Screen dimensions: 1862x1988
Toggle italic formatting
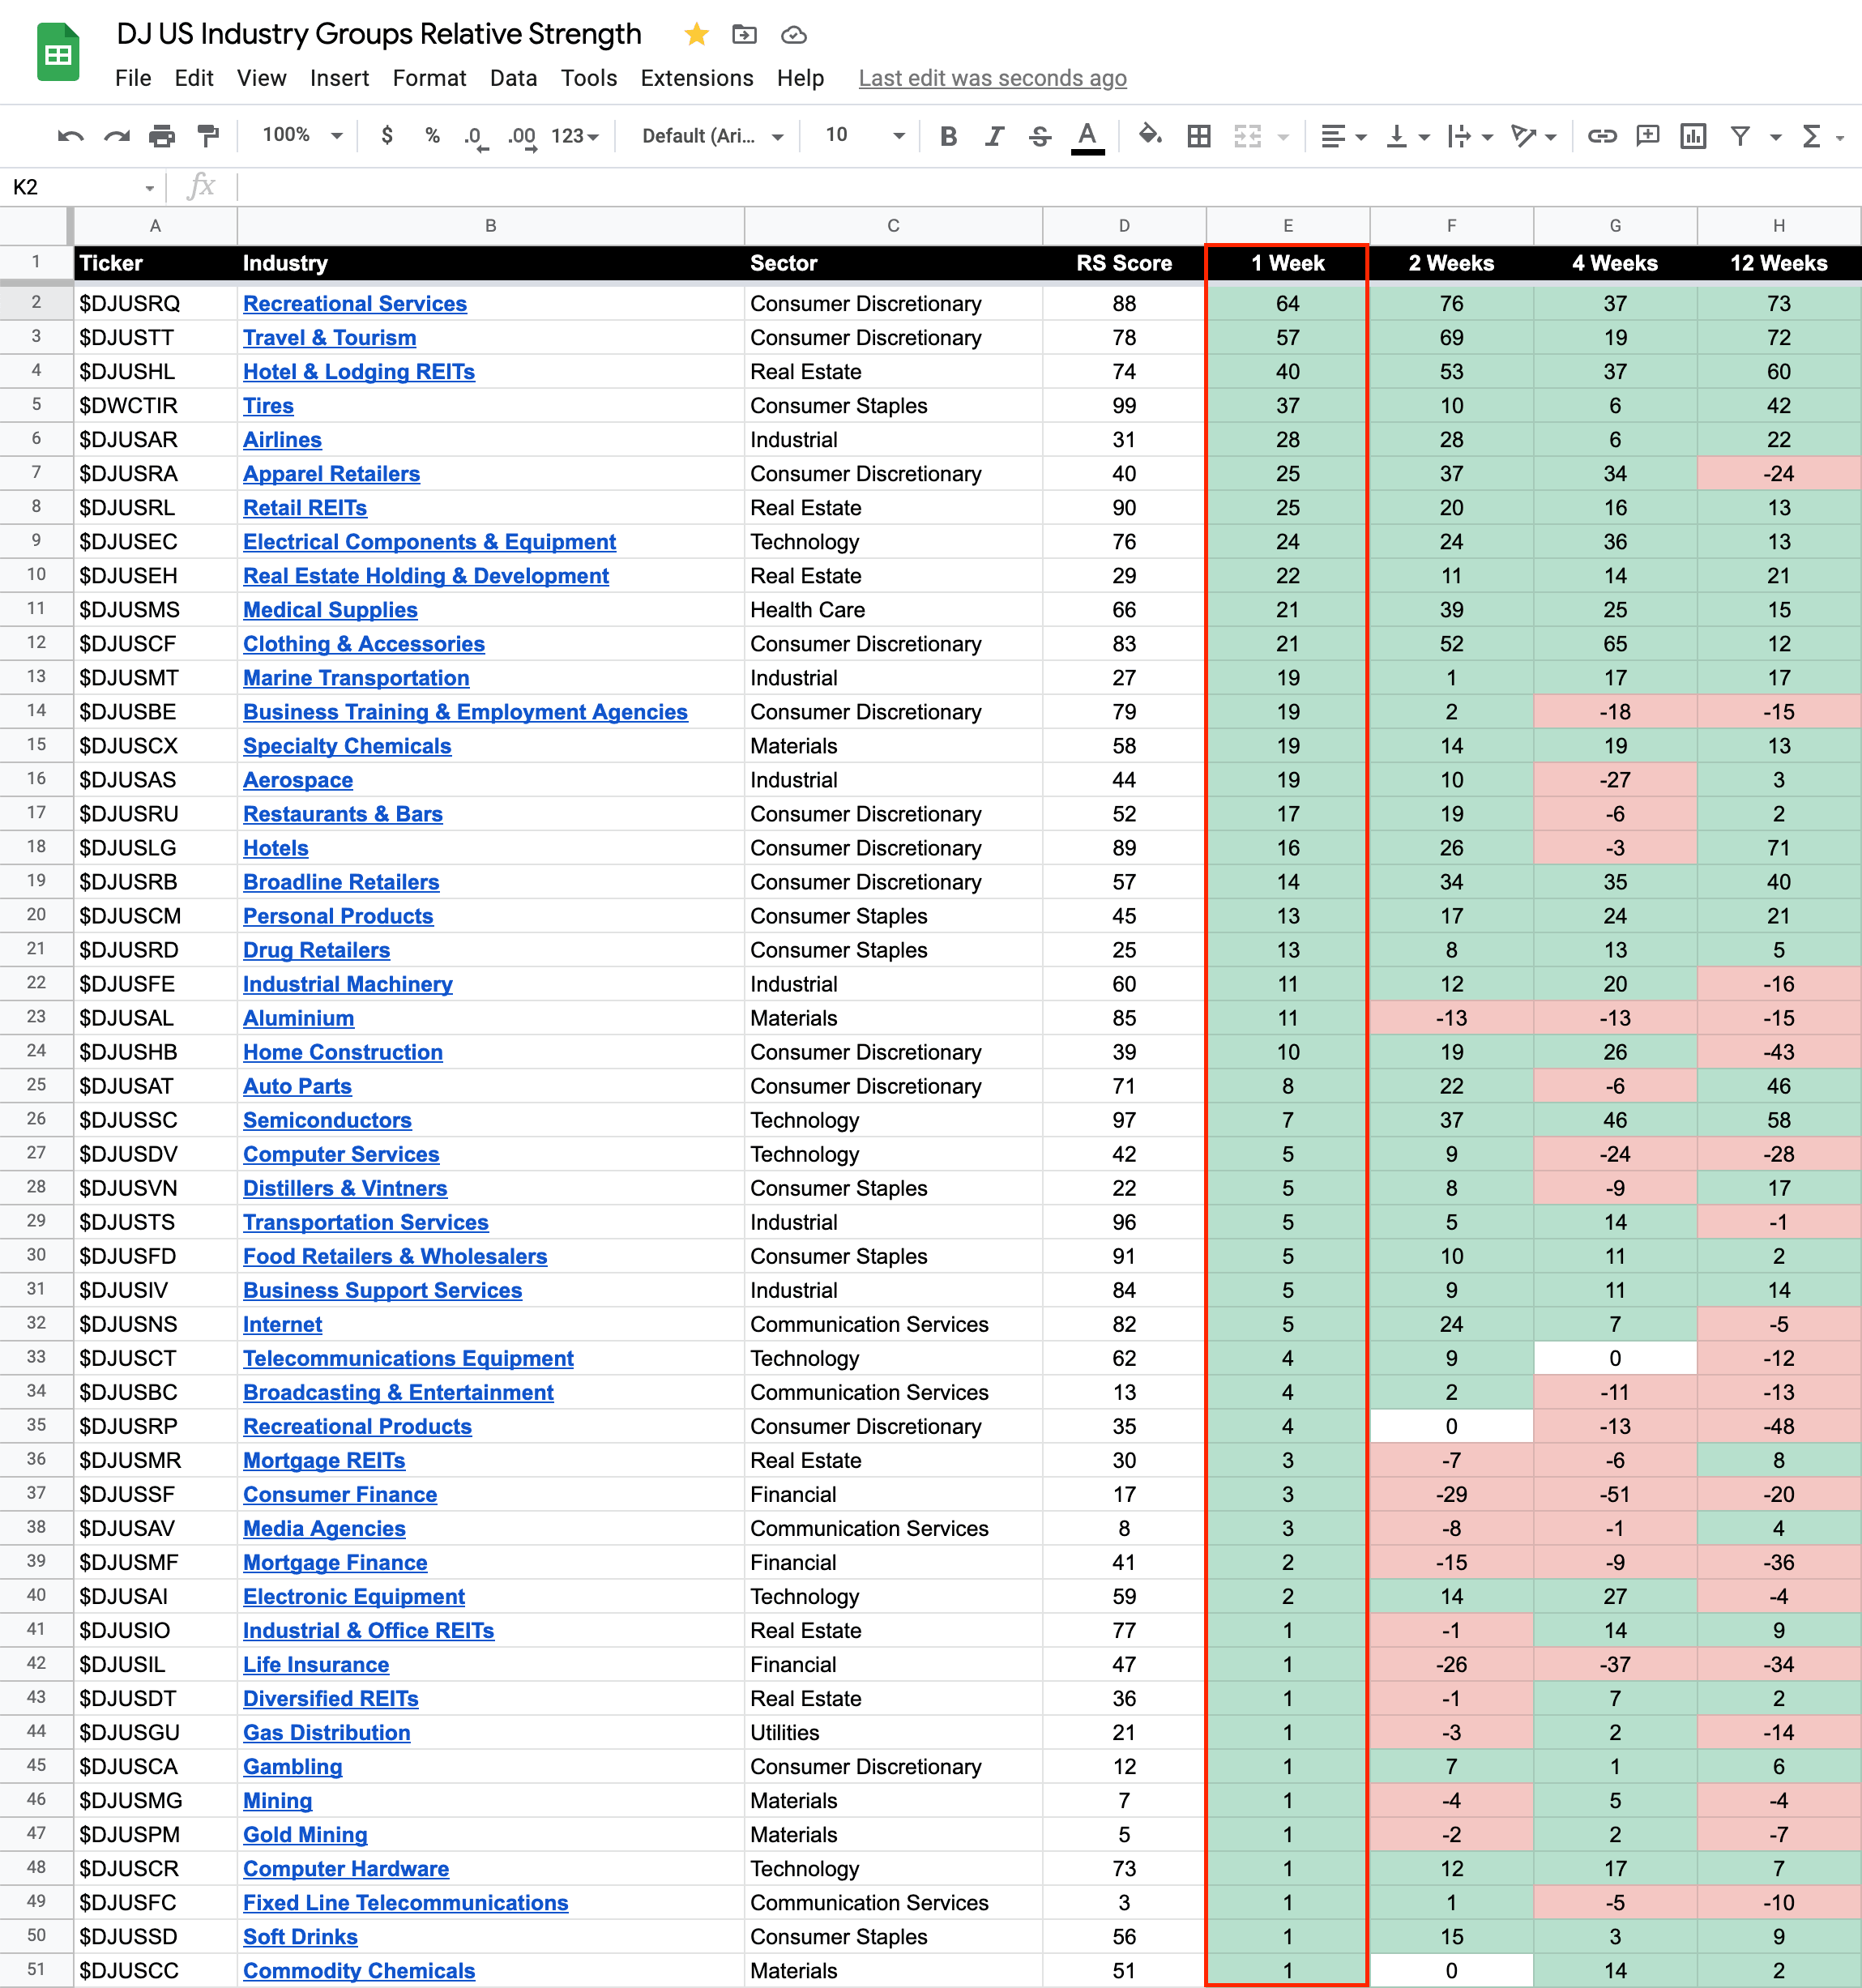pos(993,136)
